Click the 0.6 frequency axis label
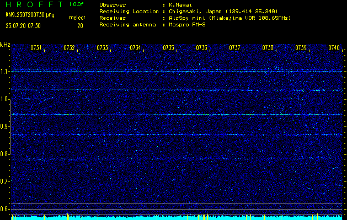This screenshot has width=347, height=220. [4, 209]
